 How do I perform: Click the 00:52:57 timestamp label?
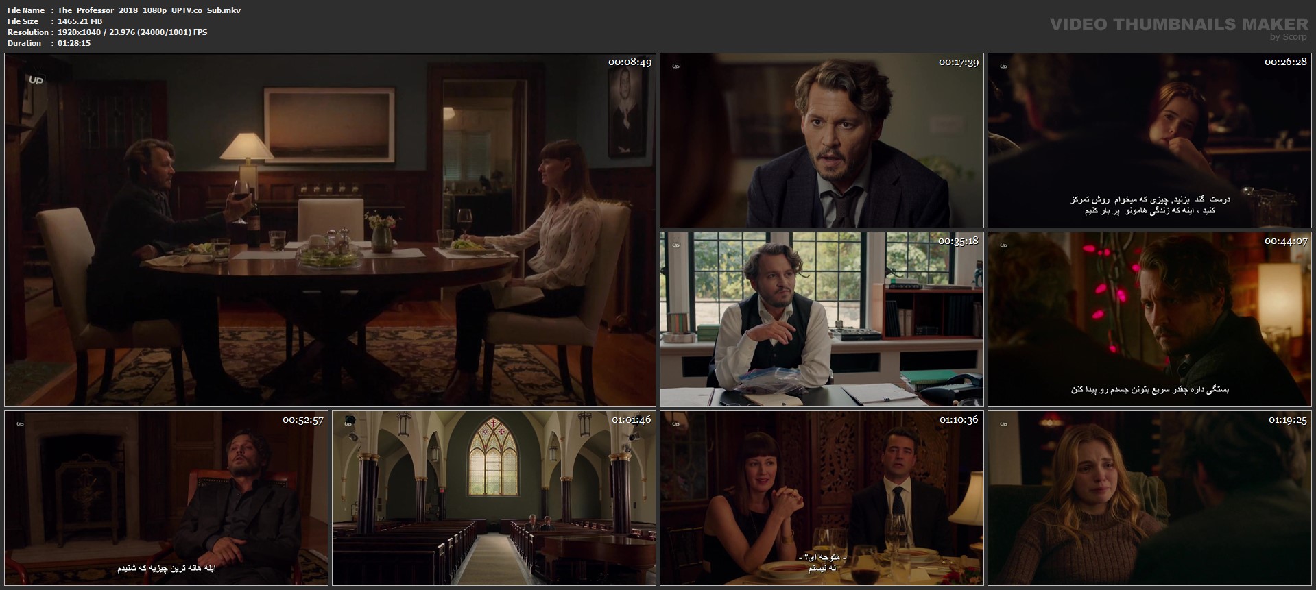point(302,420)
